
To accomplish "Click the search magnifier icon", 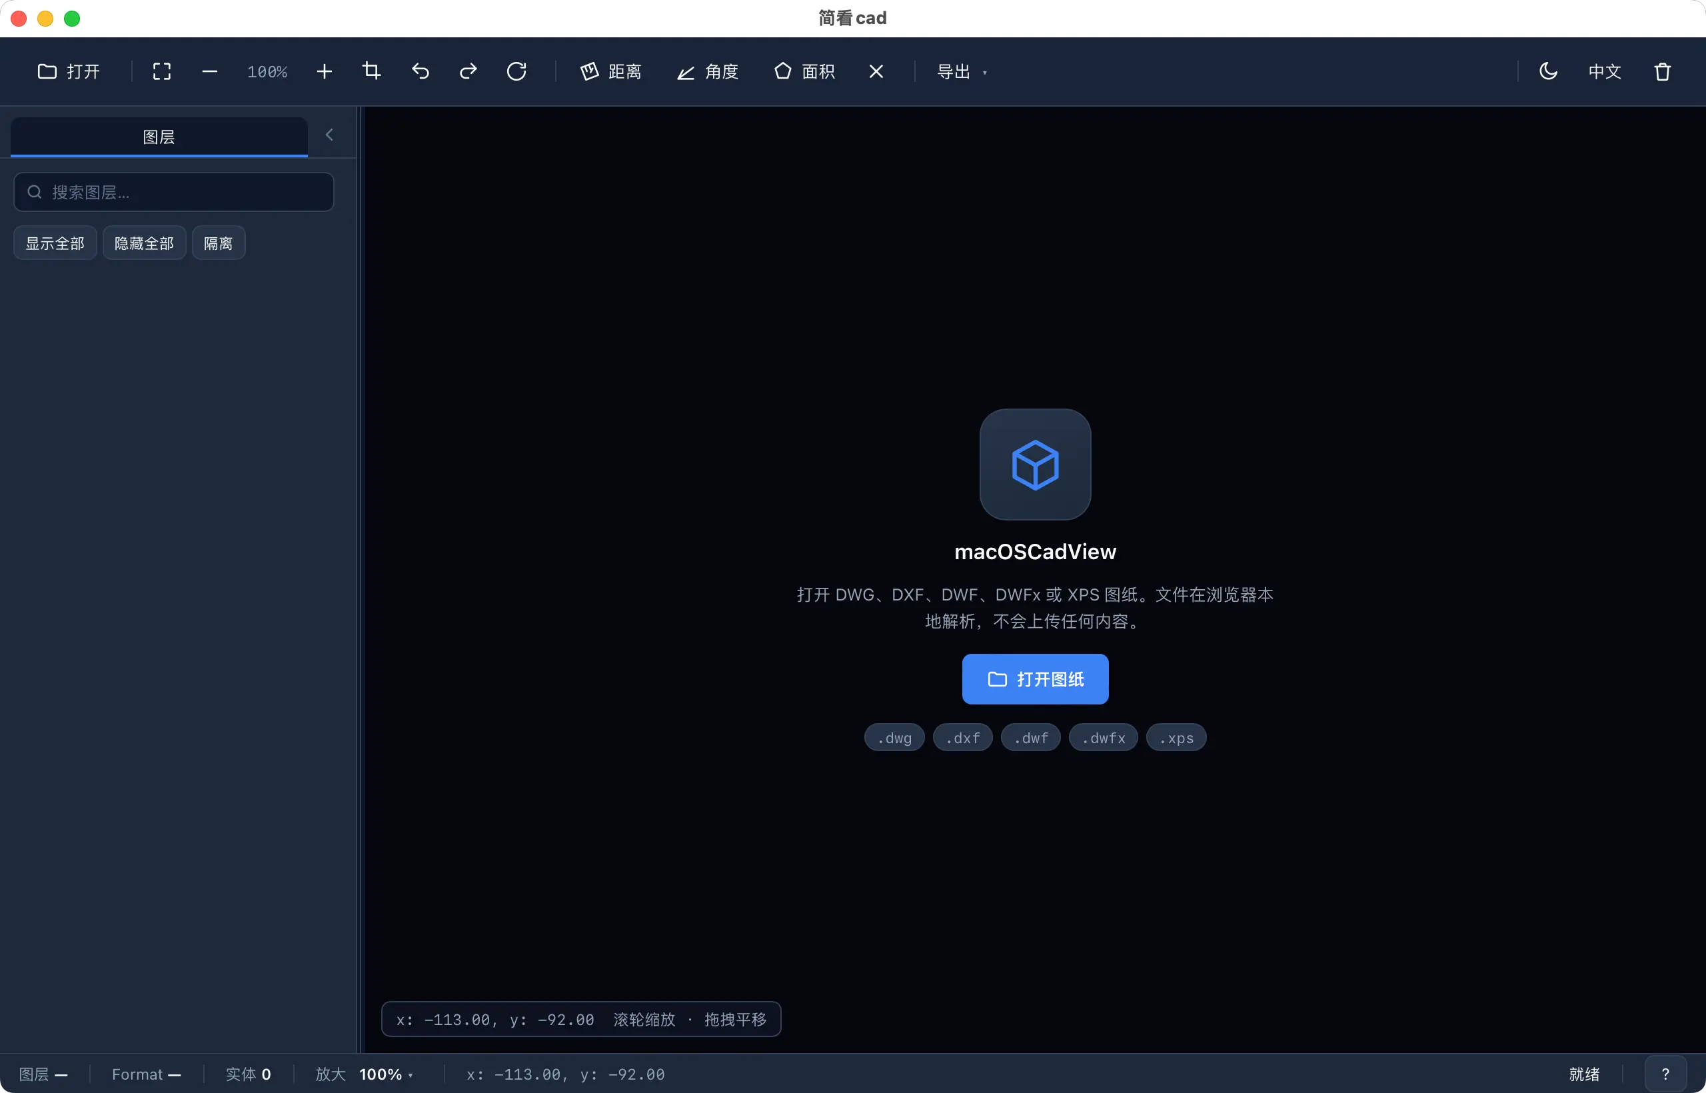I will (x=34, y=193).
